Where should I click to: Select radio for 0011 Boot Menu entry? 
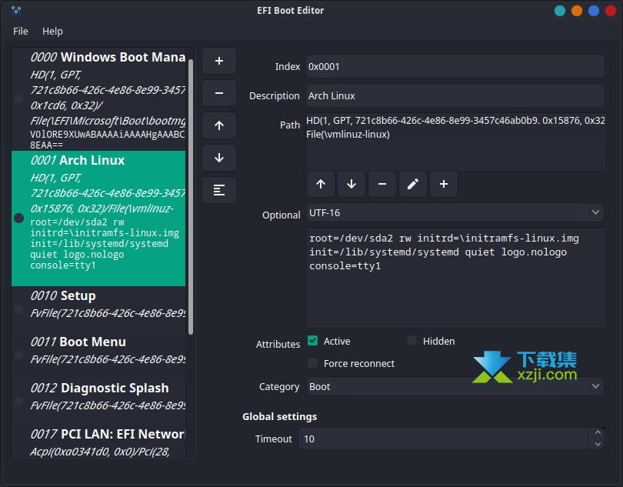pos(18,355)
